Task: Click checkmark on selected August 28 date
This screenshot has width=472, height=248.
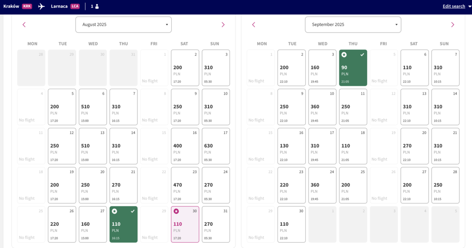Action: coord(133,211)
